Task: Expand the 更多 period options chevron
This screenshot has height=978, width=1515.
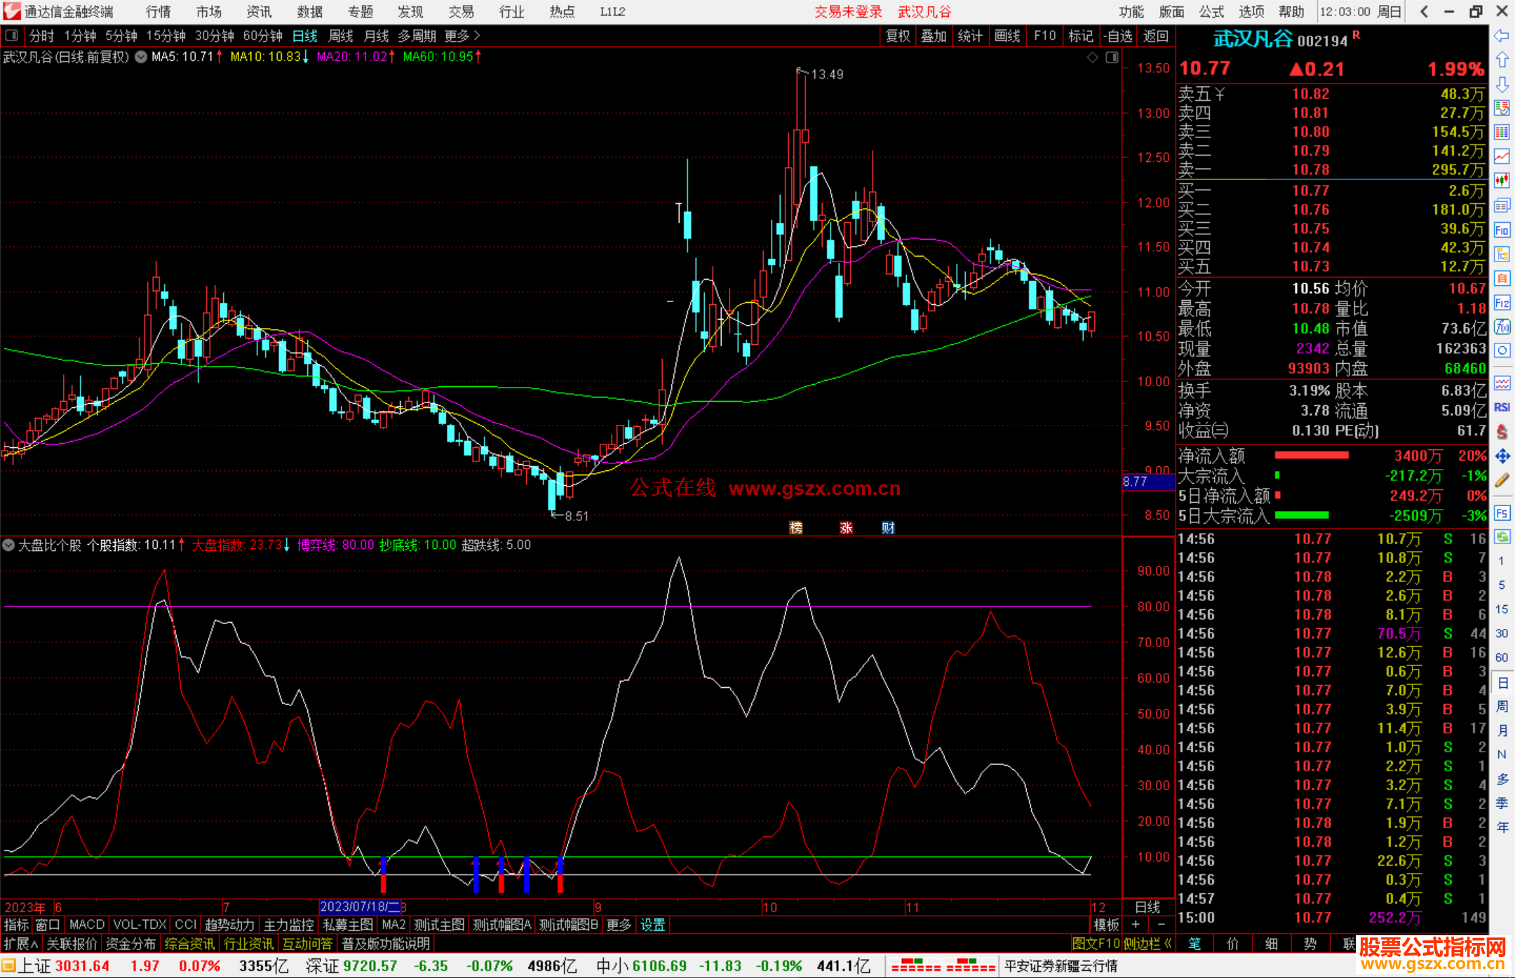Action: pyautogui.click(x=477, y=36)
